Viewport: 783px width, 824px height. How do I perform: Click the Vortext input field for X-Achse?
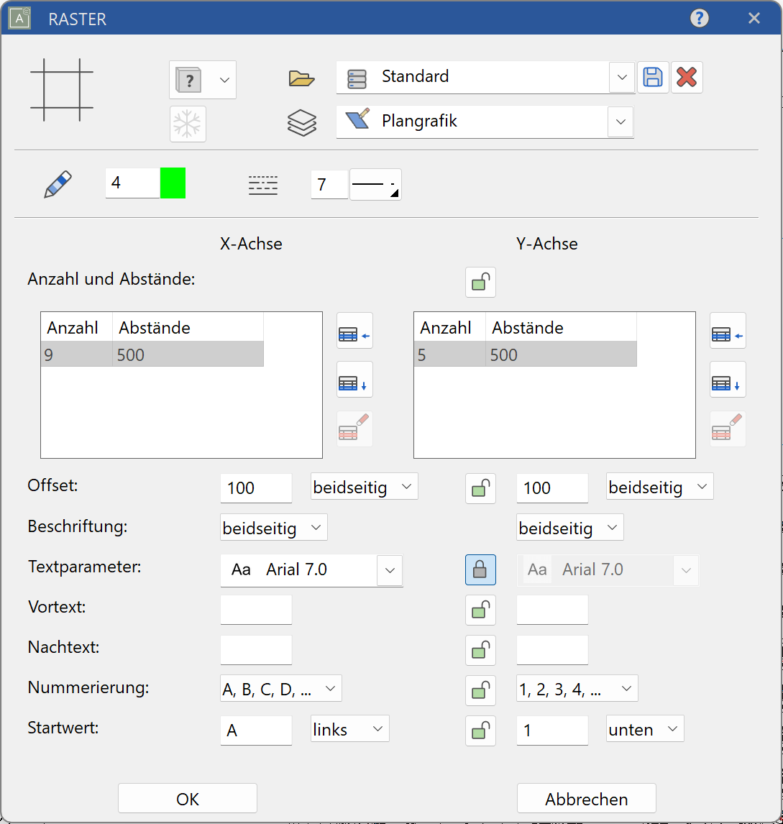pos(256,609)
